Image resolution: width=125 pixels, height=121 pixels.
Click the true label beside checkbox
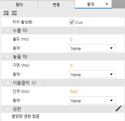(79, 23)
